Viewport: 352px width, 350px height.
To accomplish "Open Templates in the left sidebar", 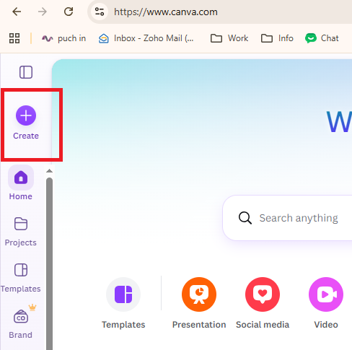I will [x=21, y=278].
